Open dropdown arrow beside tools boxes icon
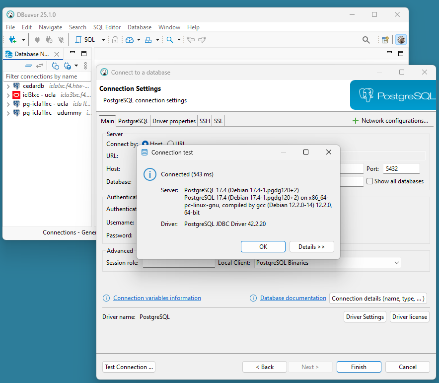This screenshot has height=383, width=439. [157, 40]
